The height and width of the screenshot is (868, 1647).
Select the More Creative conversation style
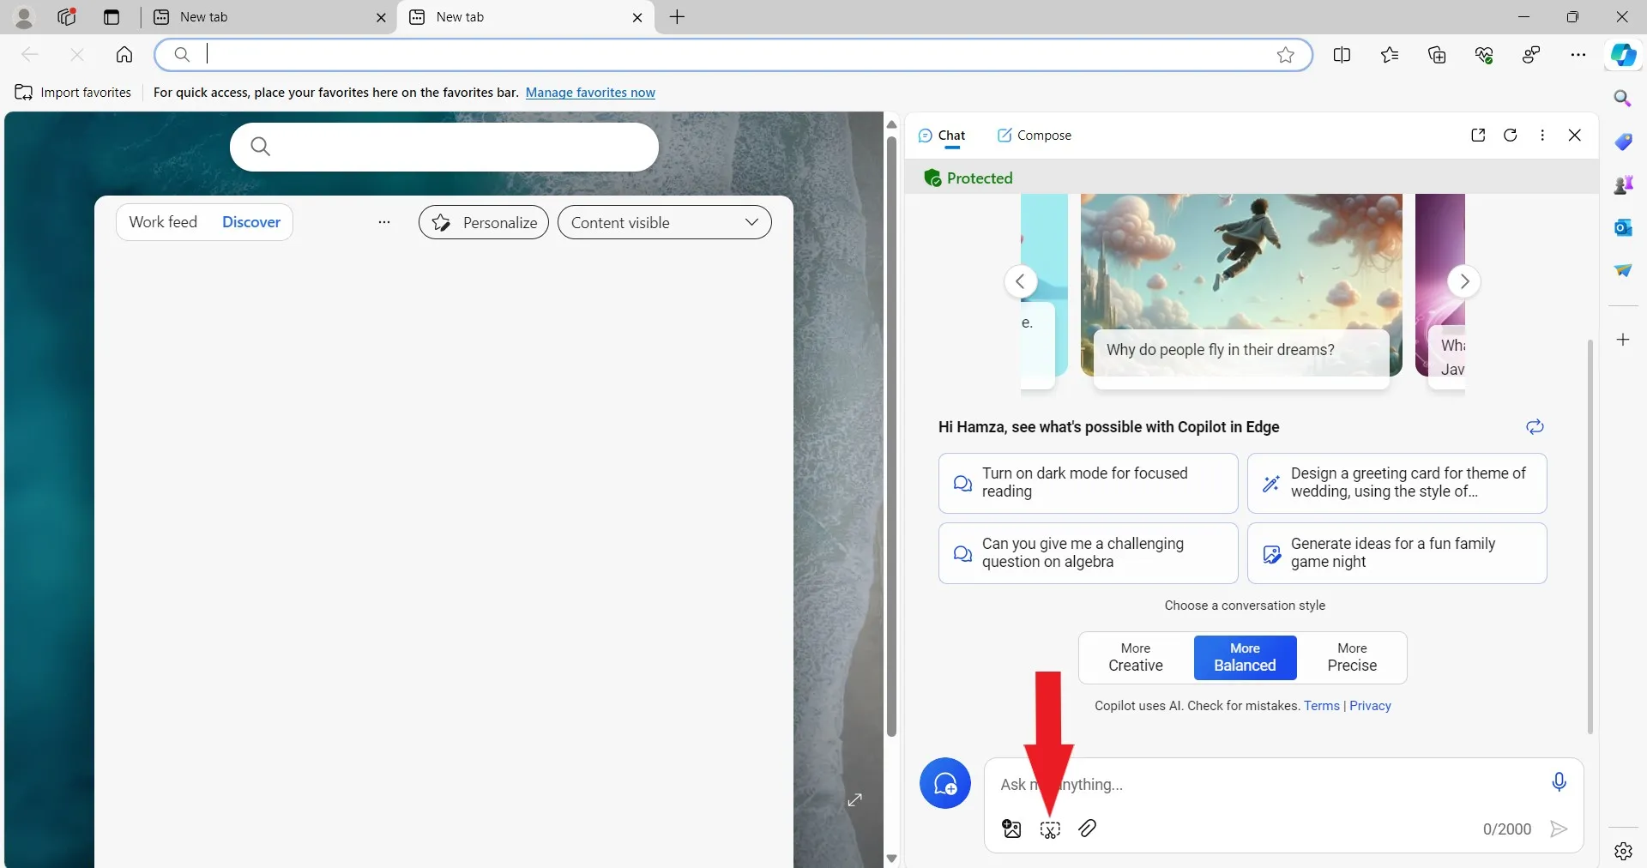[1134, 658]
